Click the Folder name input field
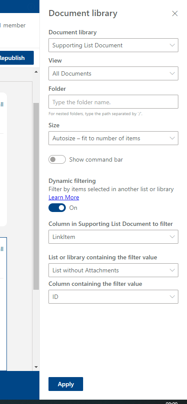Viewport: 187px width, 404px height. click(x=113, y=102)
